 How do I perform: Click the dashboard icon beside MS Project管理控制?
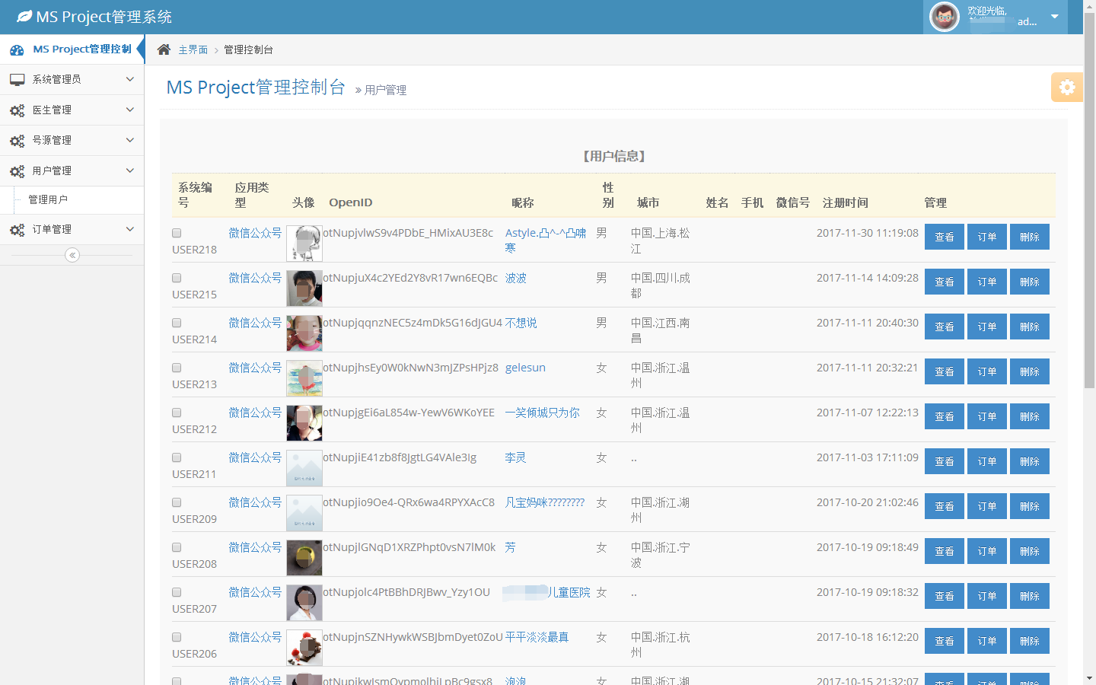point(17,49)
